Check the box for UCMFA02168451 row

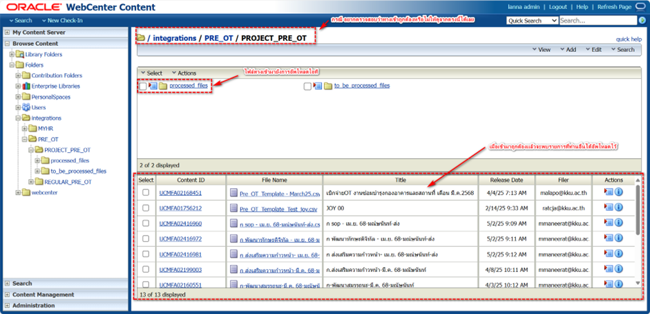(x=145, y=193)
